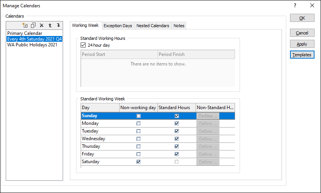This screenshot has width=321, height=193.
Task: Open the Nested Calendars tab
Action: [x=152, y=26]
